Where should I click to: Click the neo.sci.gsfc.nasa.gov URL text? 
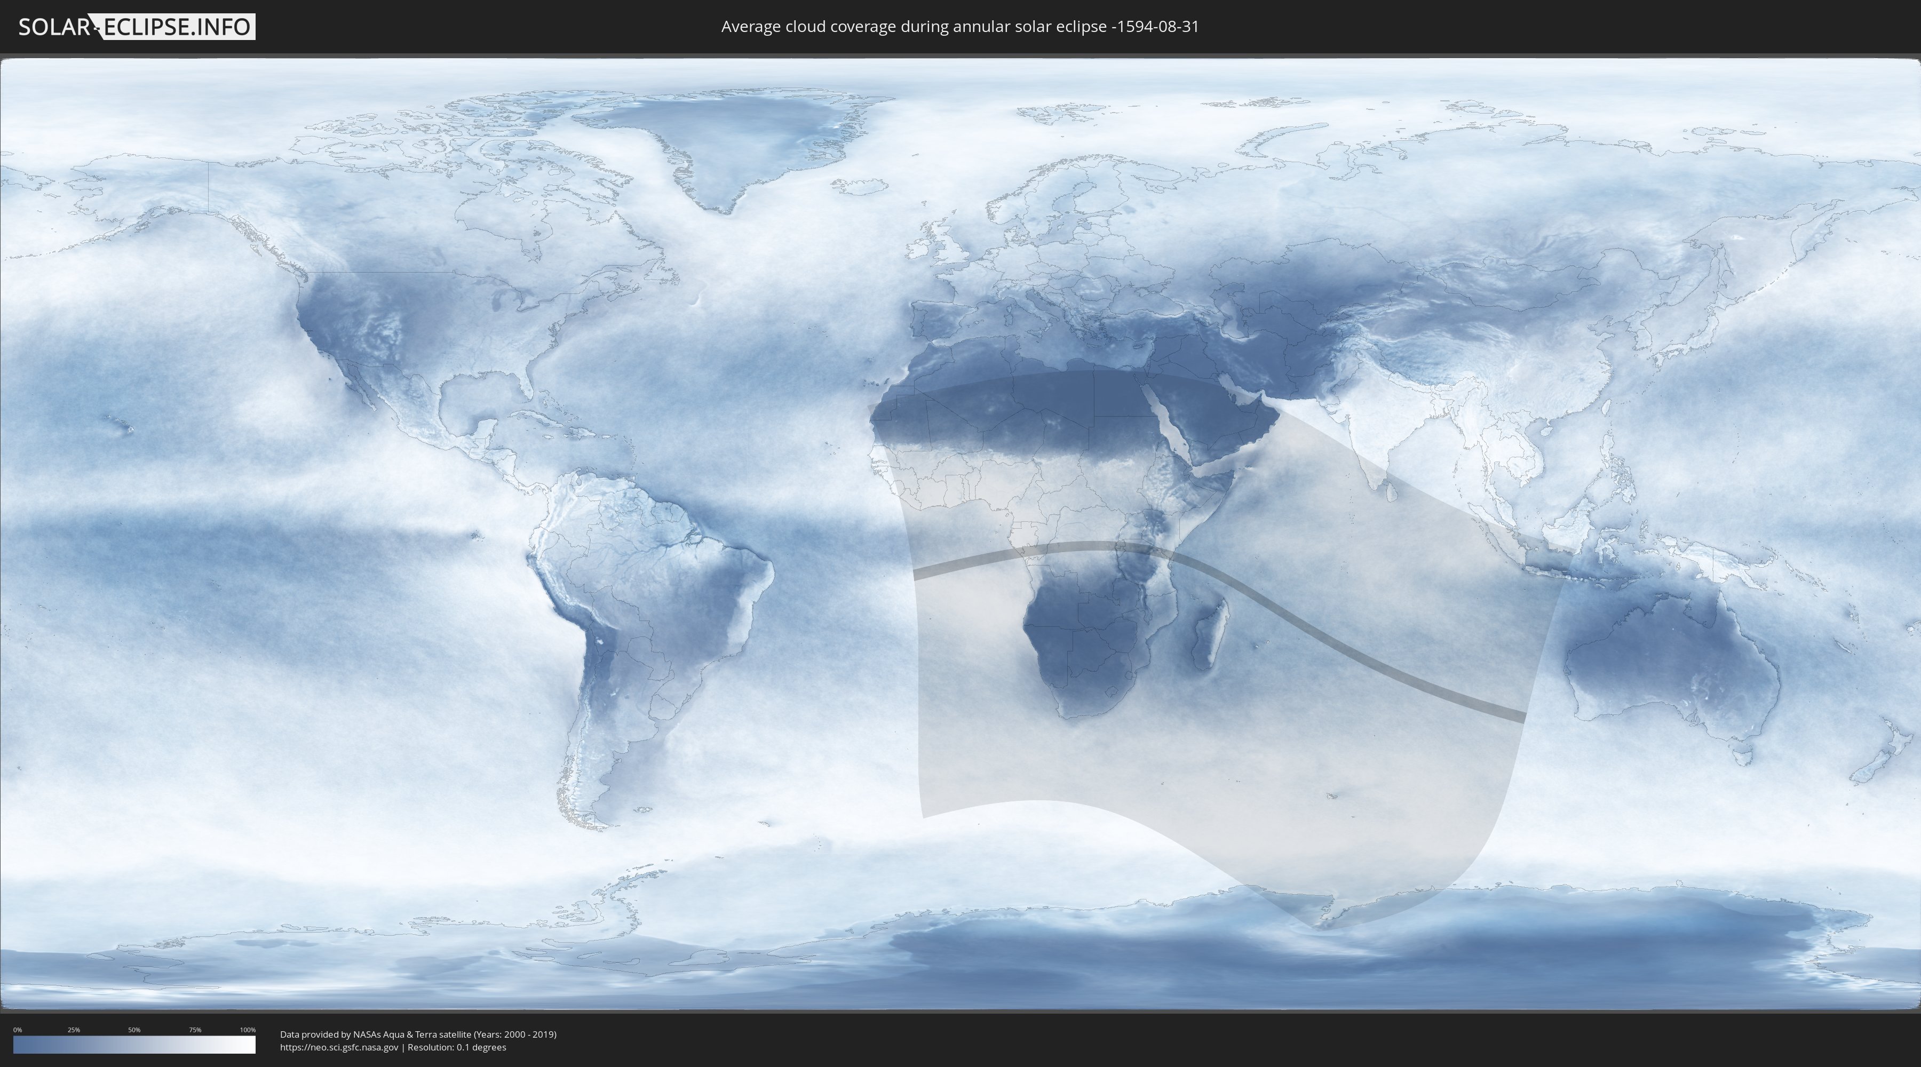(339, 1048)
